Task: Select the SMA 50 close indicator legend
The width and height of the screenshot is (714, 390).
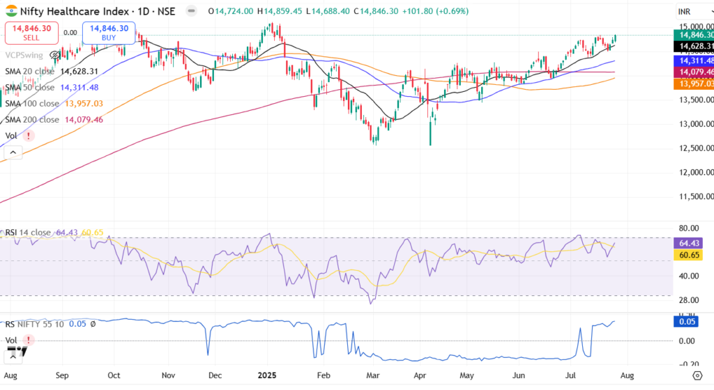Action: click(29, 87)
